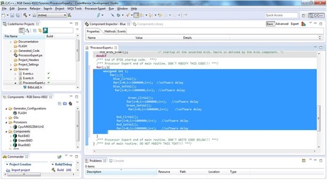The width and height of the screenshot is (329, 192).
Task: Click the generate code icon in Components panel
Action: [70, 103]
